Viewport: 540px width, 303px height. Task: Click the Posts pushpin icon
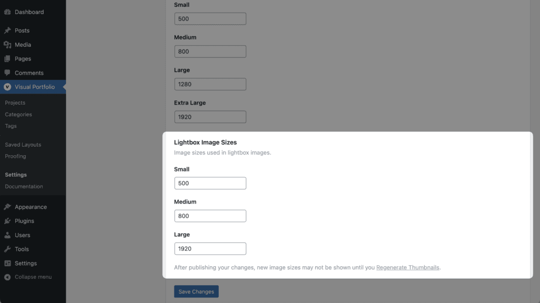(x=7, y=31)
